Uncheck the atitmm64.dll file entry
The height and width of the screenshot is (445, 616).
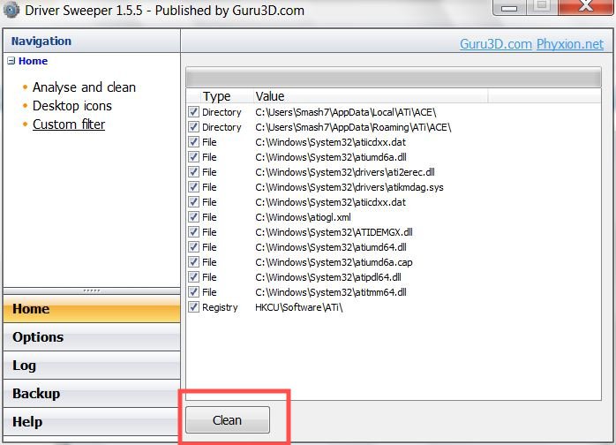pyautogui.click(x=193, y=291)
